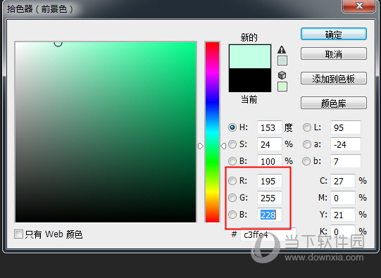Click the out-of-gamut warning triangle icon
Image resolution: width=381 pixels, height=278 pixels.
pyautogui.click(x=282, y=49)
